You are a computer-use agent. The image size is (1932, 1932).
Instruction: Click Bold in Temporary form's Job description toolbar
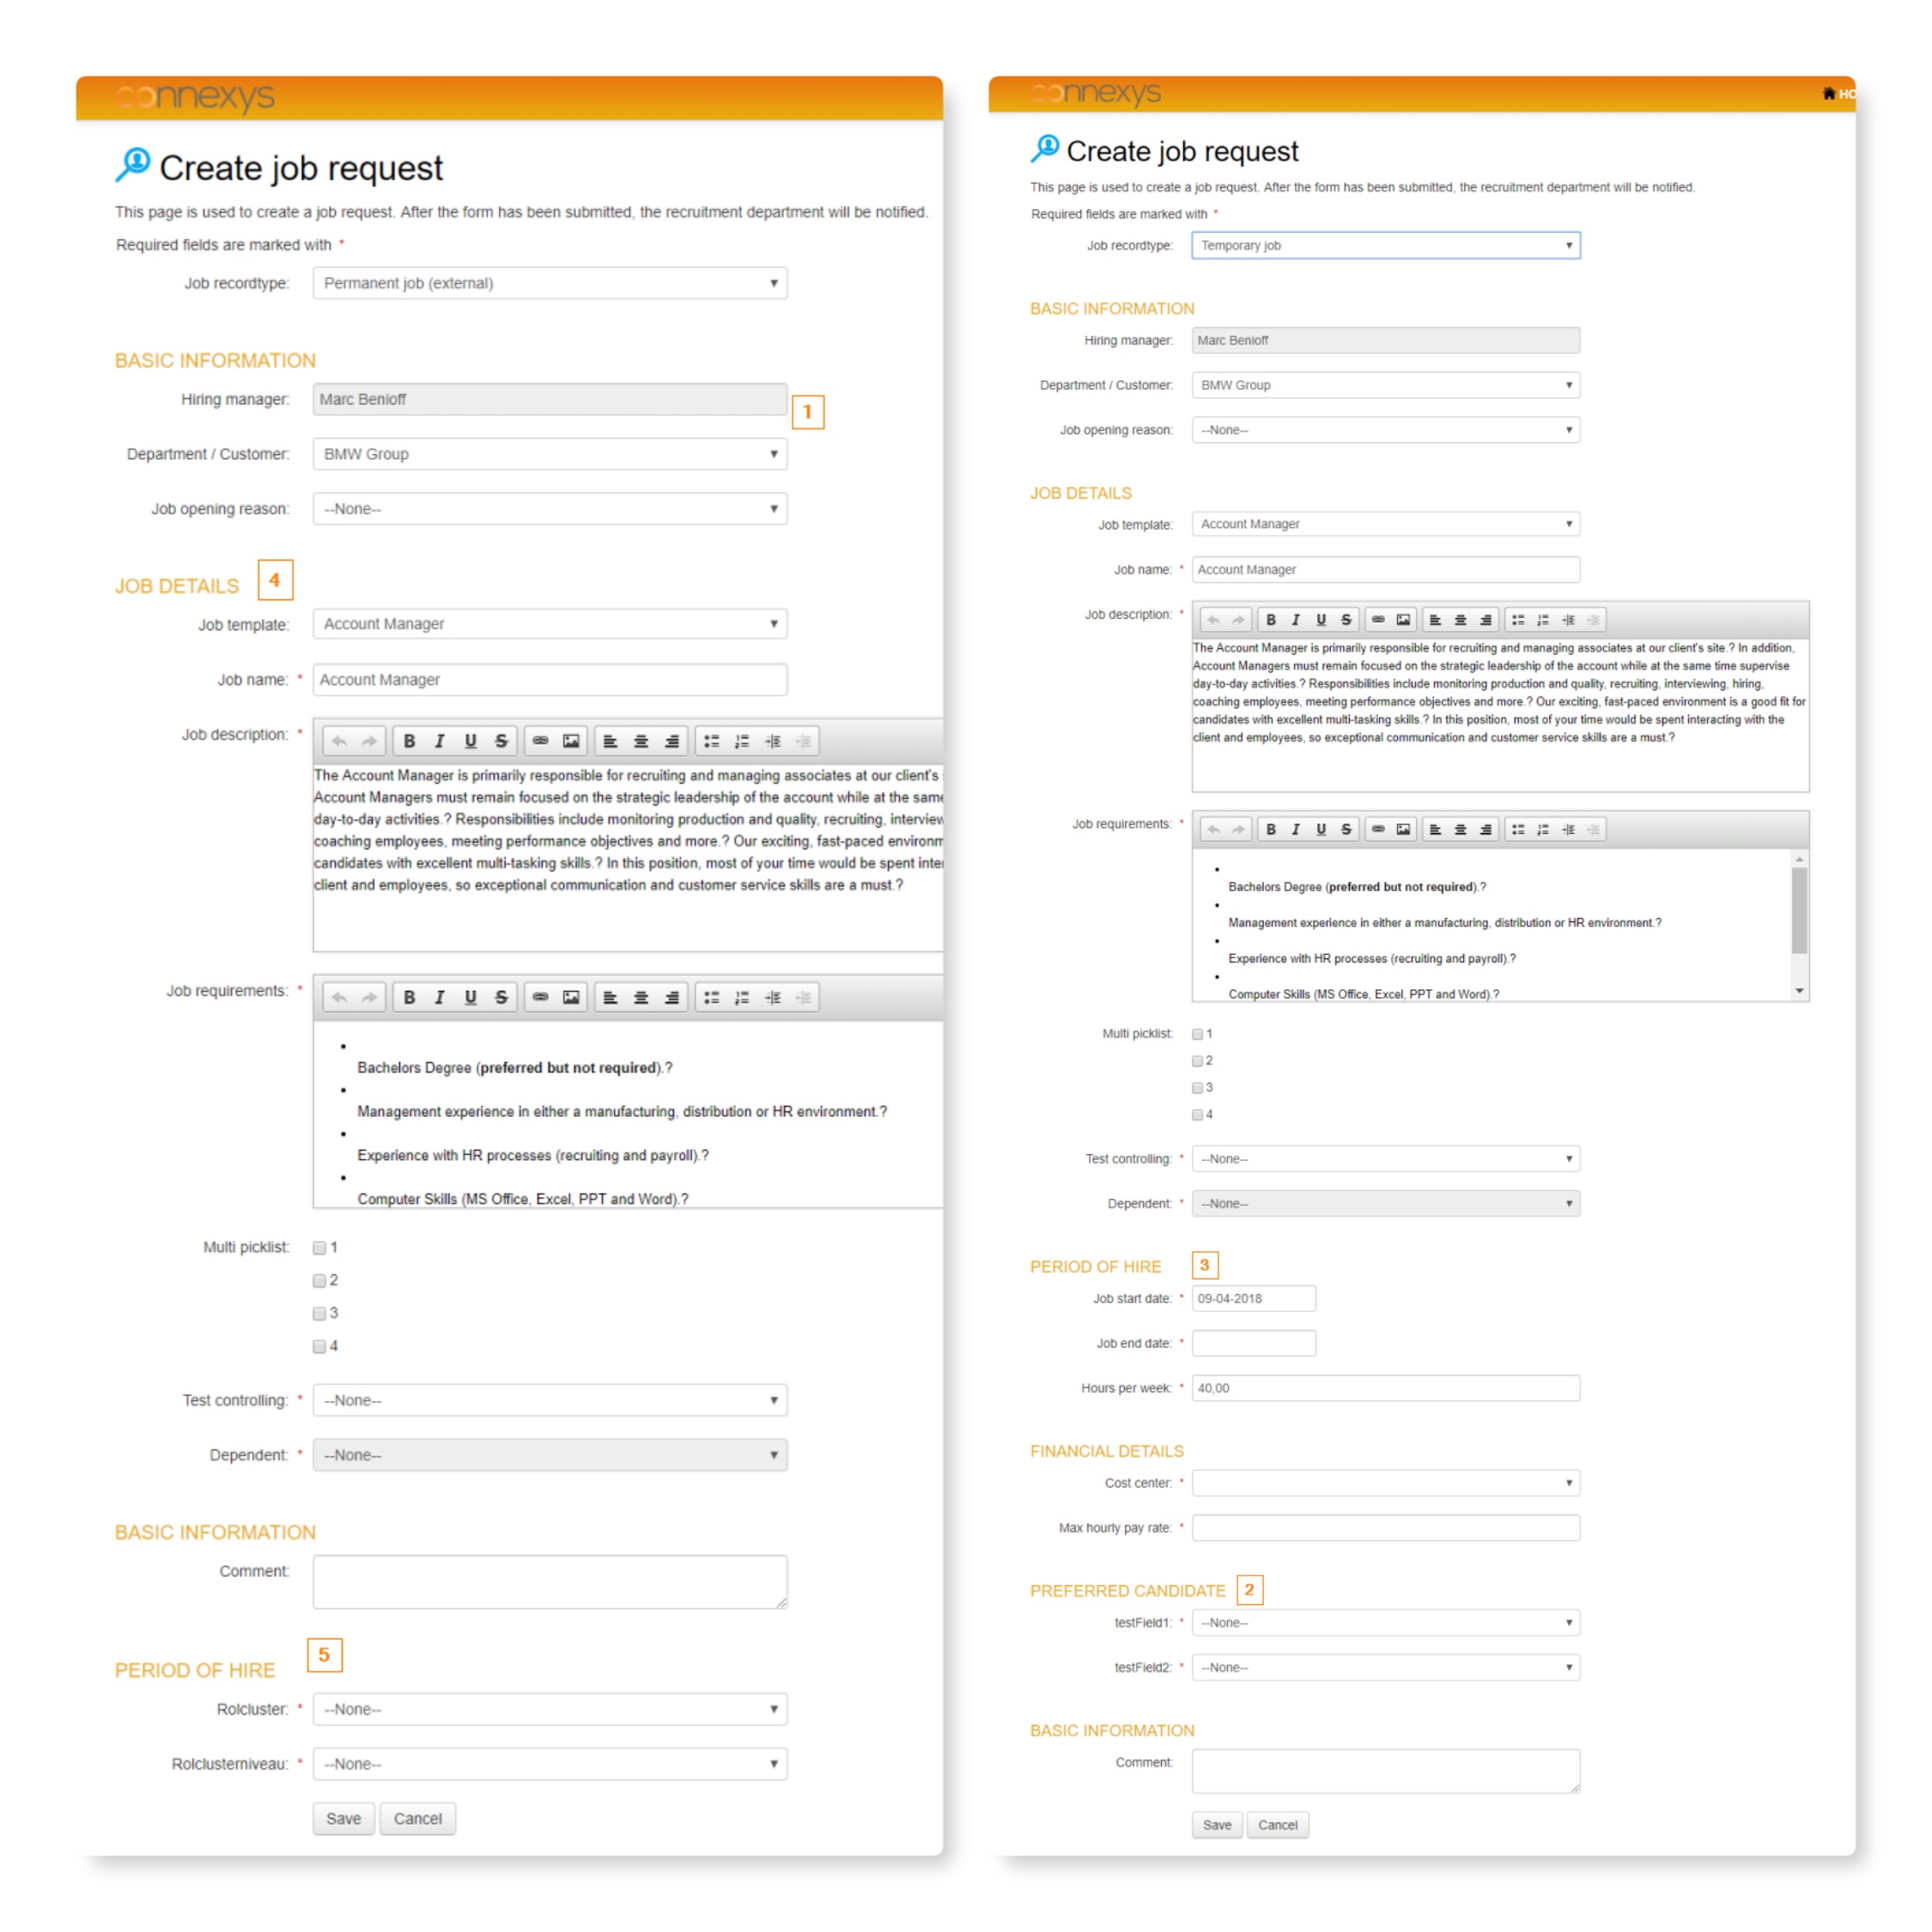1271,620
